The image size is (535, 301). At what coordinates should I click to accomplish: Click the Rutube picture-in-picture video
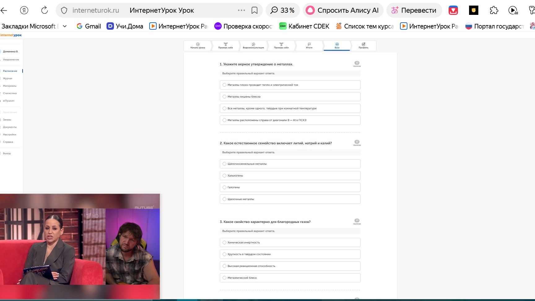(x=80, y=246)
